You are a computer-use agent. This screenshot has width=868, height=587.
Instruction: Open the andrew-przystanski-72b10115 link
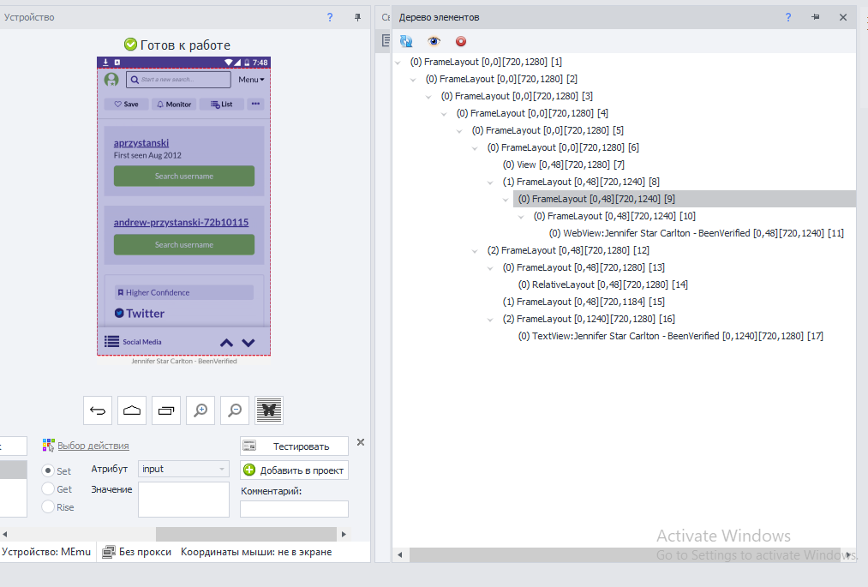pyautogui.click(x=181, y=222)
